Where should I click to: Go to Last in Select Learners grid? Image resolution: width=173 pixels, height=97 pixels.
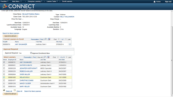[x=69, y=57]
